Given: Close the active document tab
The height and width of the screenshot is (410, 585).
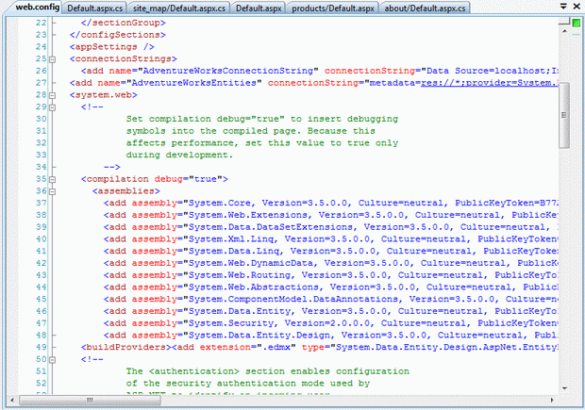Looking at the screenshot, I should pos(577,7).
